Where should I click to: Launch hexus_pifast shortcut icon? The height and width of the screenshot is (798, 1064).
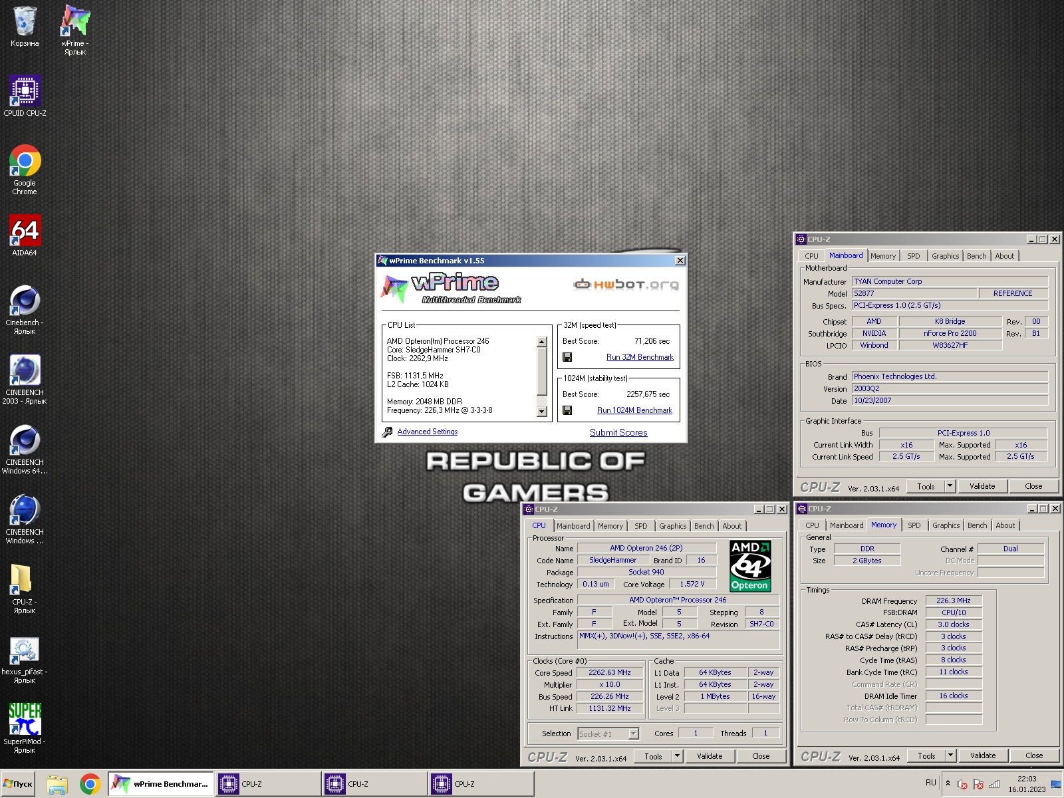click(25, 659)
